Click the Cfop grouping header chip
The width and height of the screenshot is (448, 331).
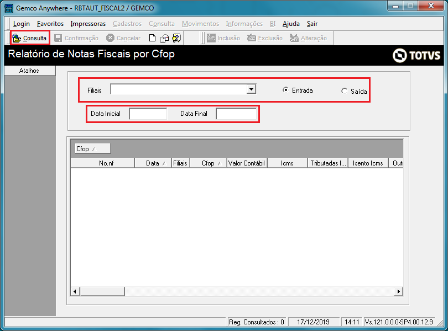tap(92, 148)
